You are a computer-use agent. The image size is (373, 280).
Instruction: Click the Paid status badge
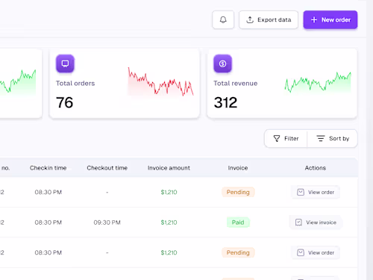pyautogui.click(x=238, y=223)
